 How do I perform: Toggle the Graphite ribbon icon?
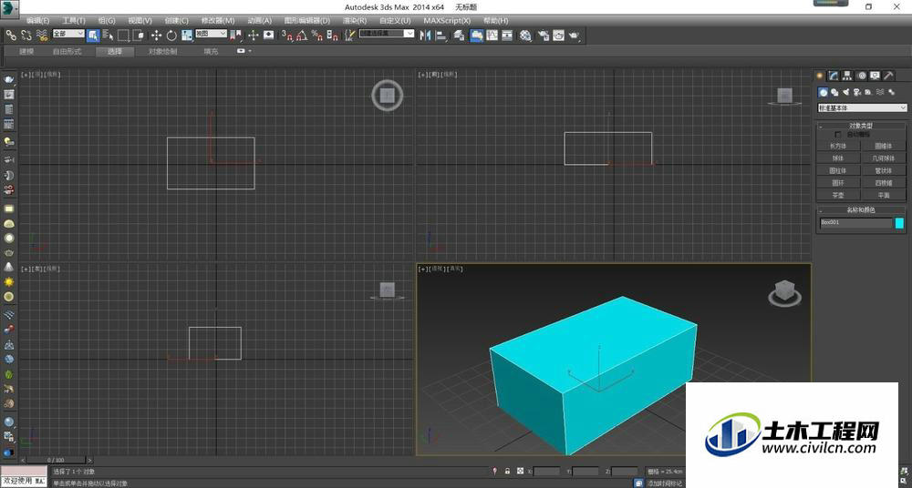click(x=476, y=36)
